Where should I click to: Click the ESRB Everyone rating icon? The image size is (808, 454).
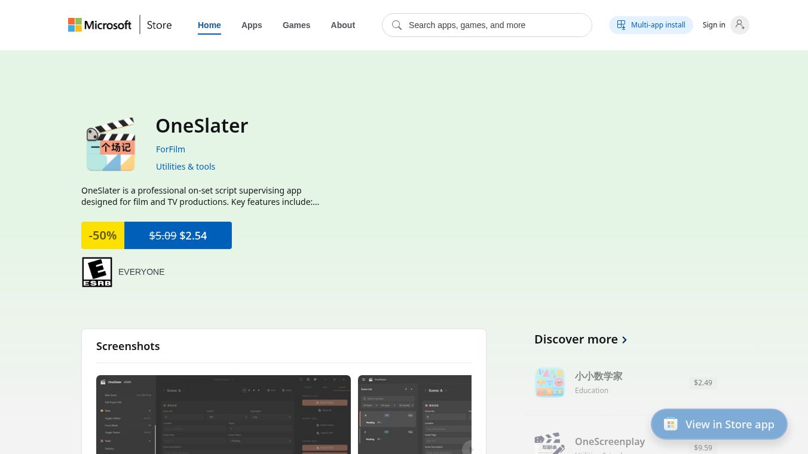point(97,272)
